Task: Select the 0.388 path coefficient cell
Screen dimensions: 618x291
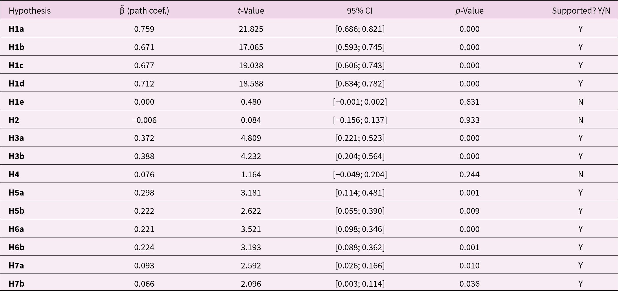Action: (144, 156)
